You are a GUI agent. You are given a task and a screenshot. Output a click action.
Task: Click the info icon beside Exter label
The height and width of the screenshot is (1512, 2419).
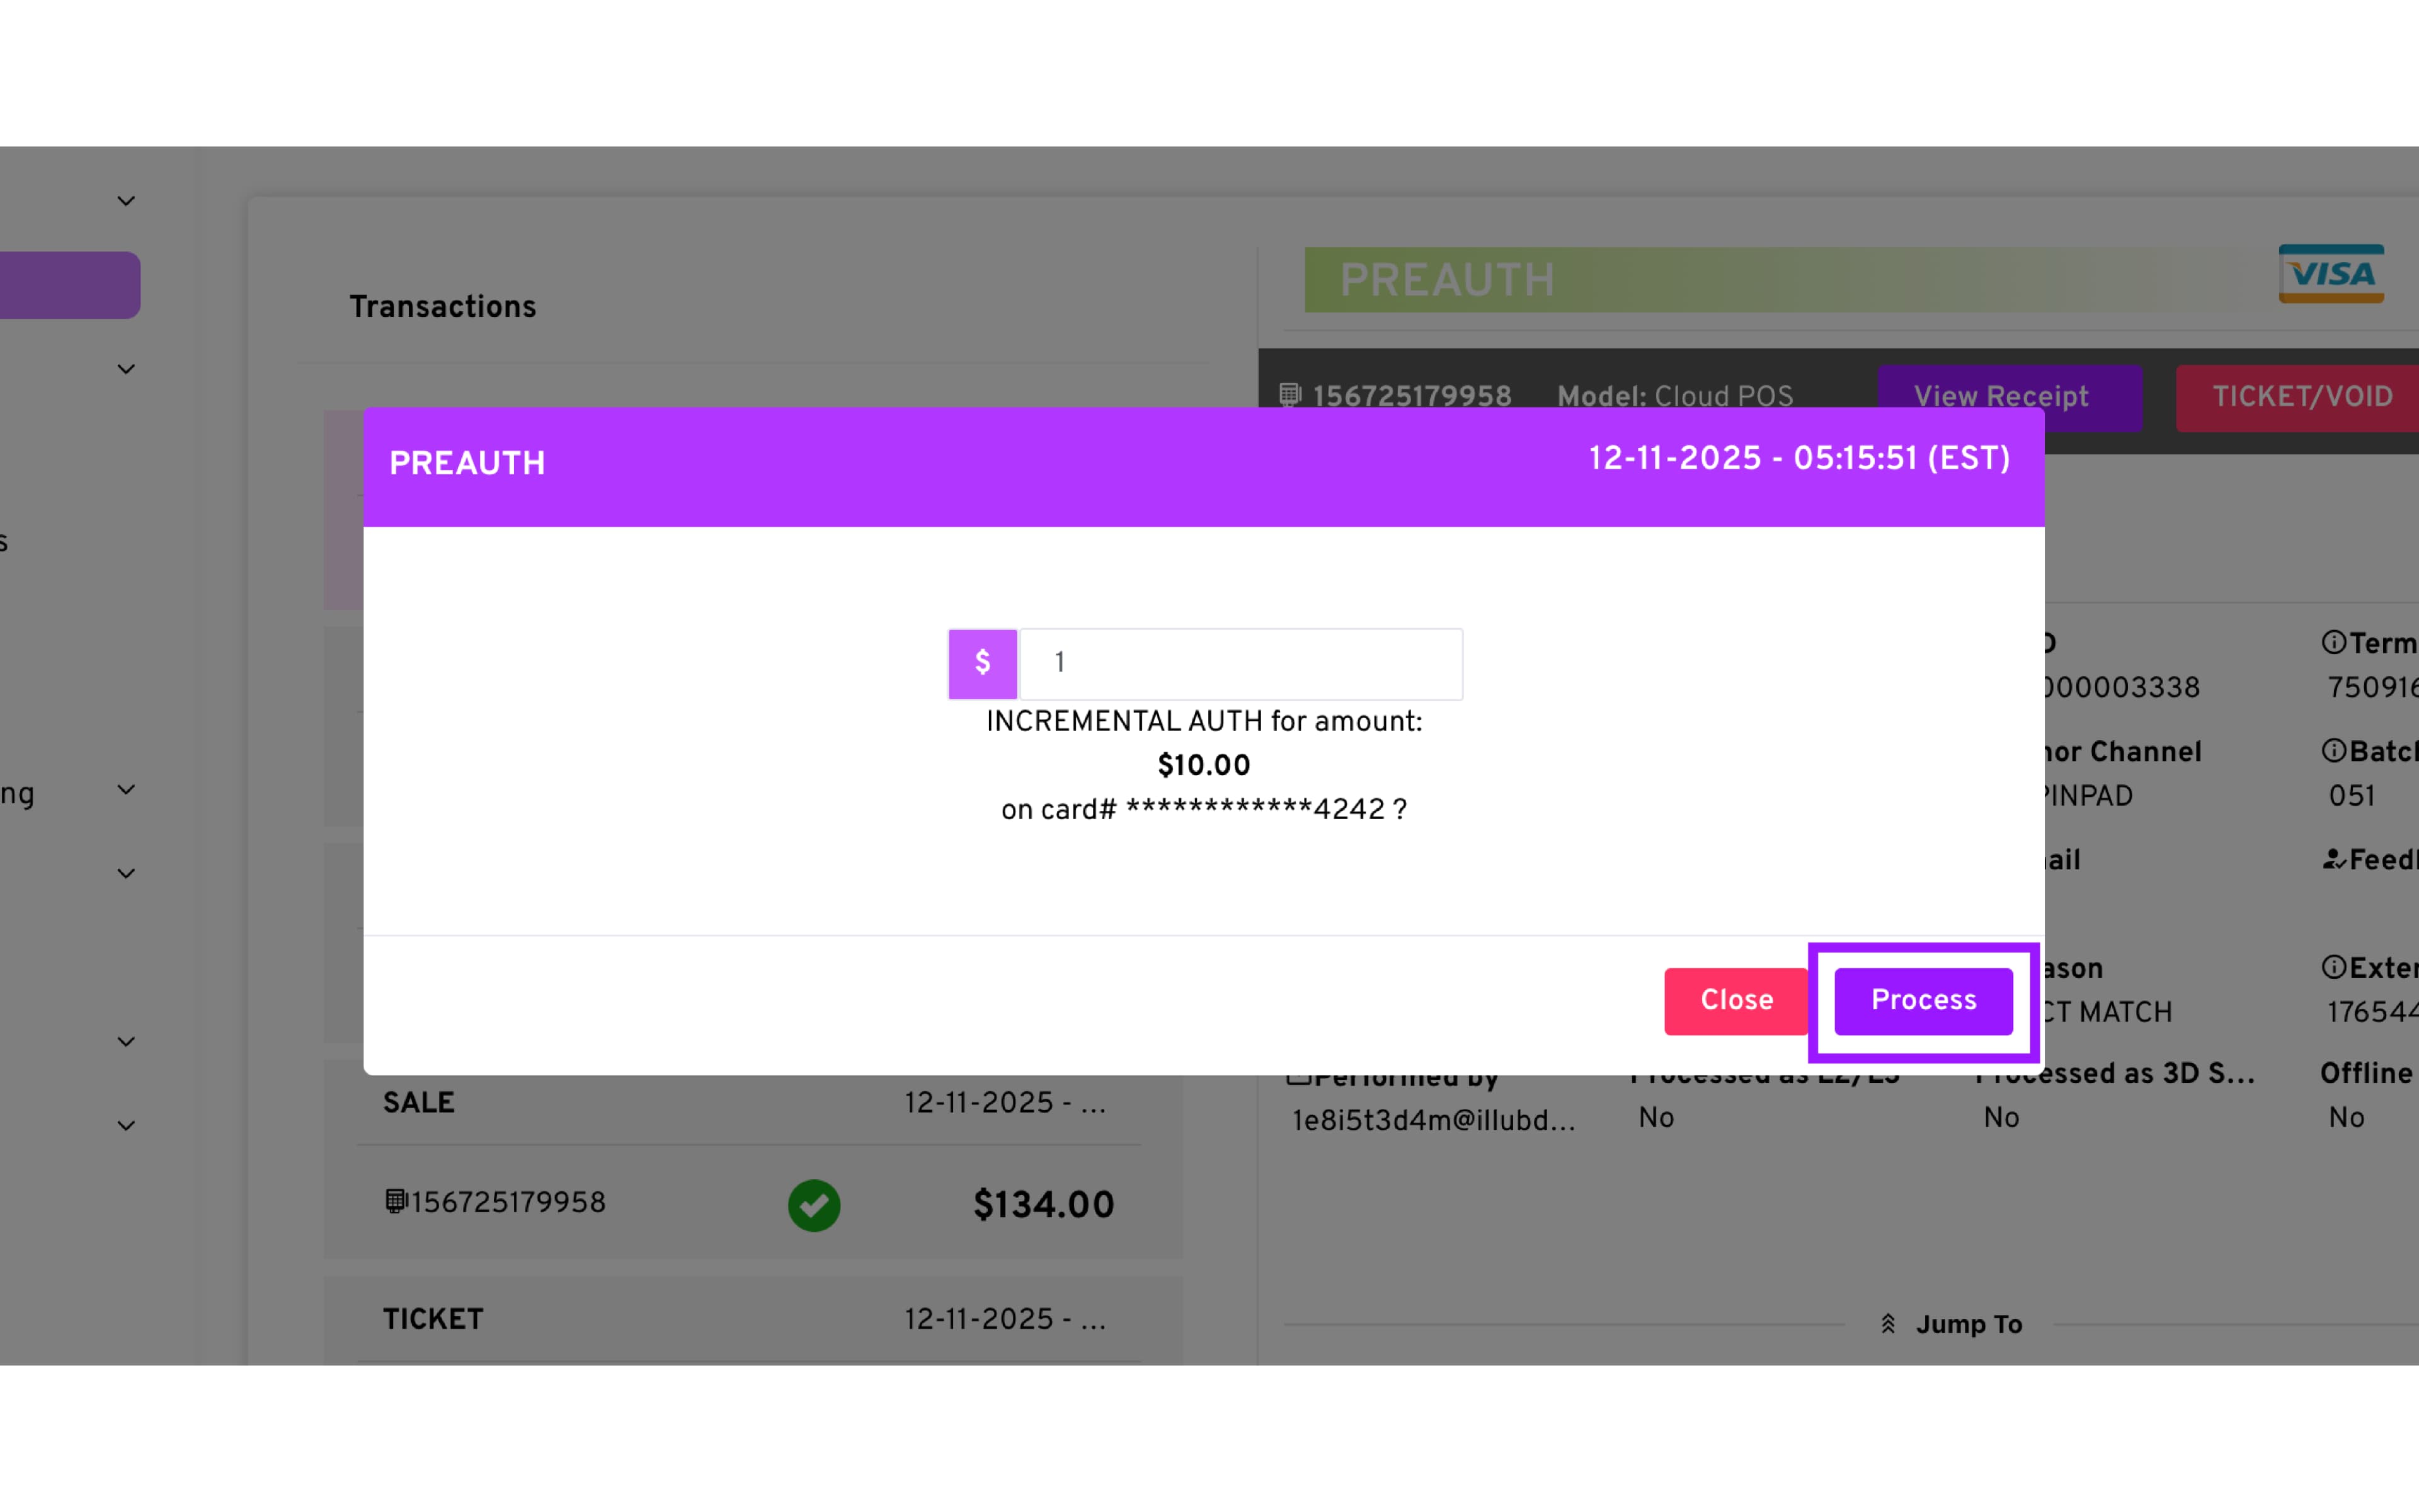(x=2333, y=967)
